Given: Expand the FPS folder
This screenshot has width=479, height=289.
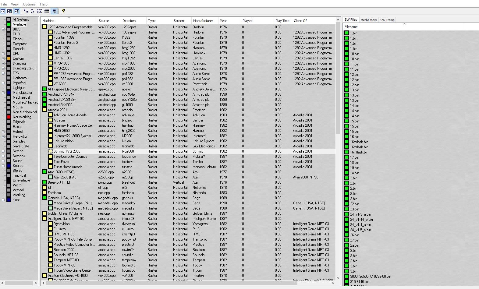Looking at the screenshot, I should (3, 73).
